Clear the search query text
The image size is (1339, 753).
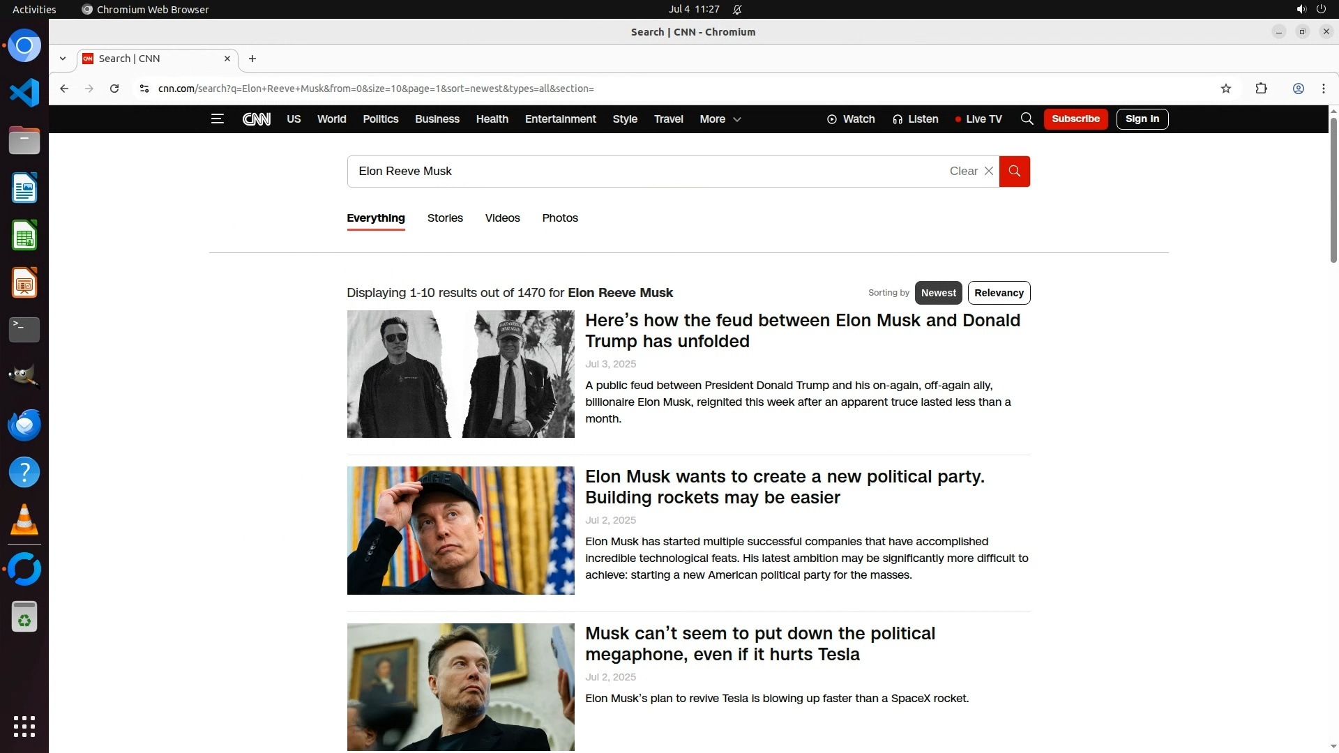(x=971, y=172)
